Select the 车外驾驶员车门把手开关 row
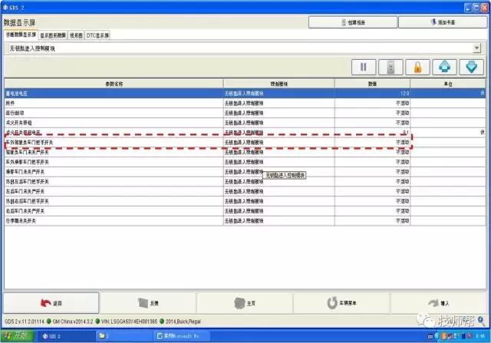 245,142
